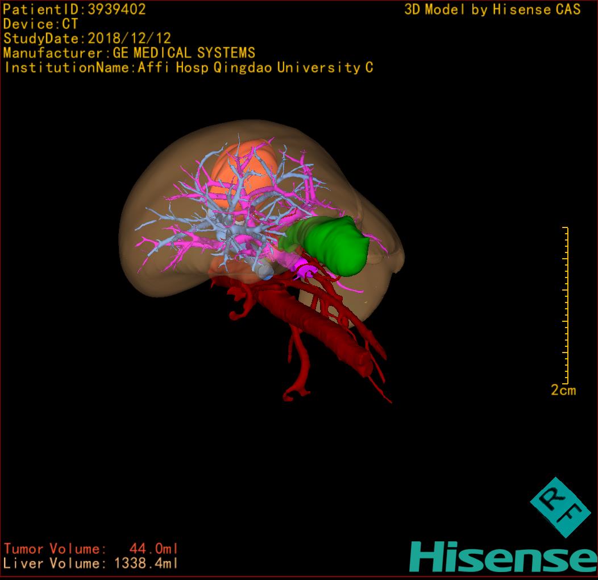Click the Manufacturer GE MEDICAL SYSTEMS text
The height and width of the screenshot is (580, 598).
(x=129, y=53)
